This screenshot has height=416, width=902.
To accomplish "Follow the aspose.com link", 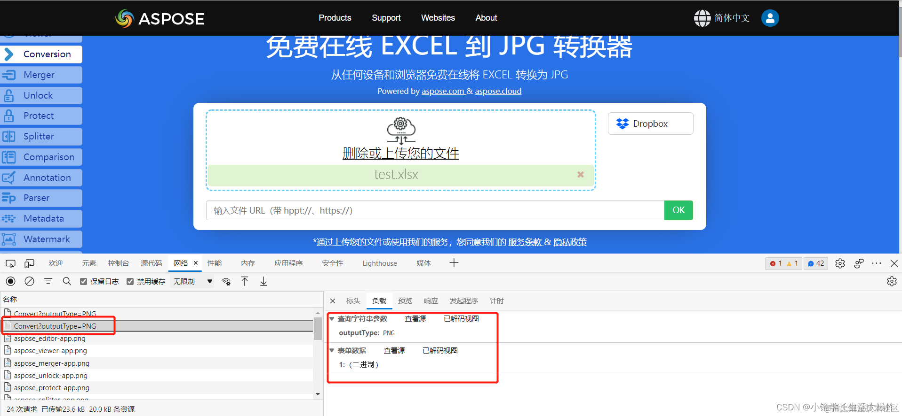I will click(x=443, y=91).
